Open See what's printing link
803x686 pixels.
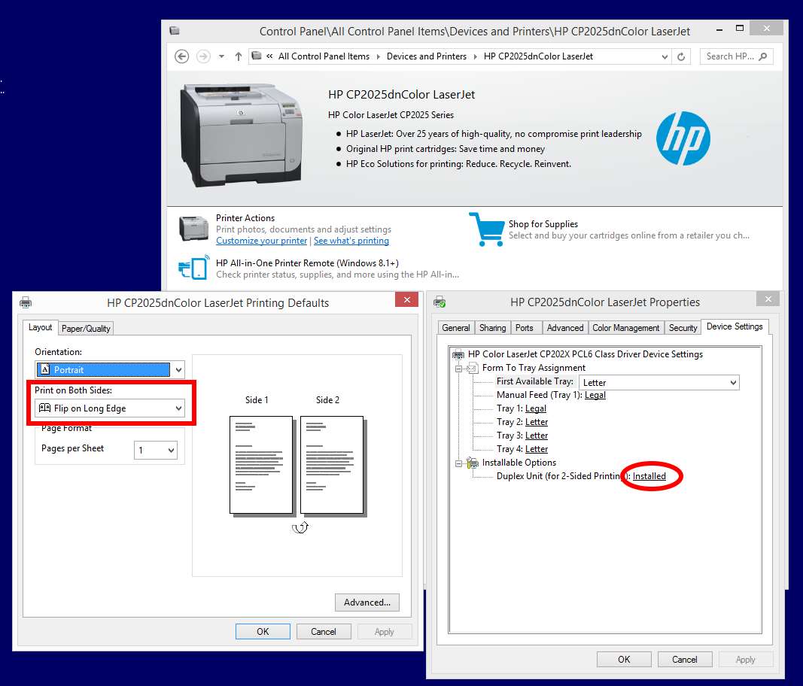pyautogui.click(x=351, y=241)
